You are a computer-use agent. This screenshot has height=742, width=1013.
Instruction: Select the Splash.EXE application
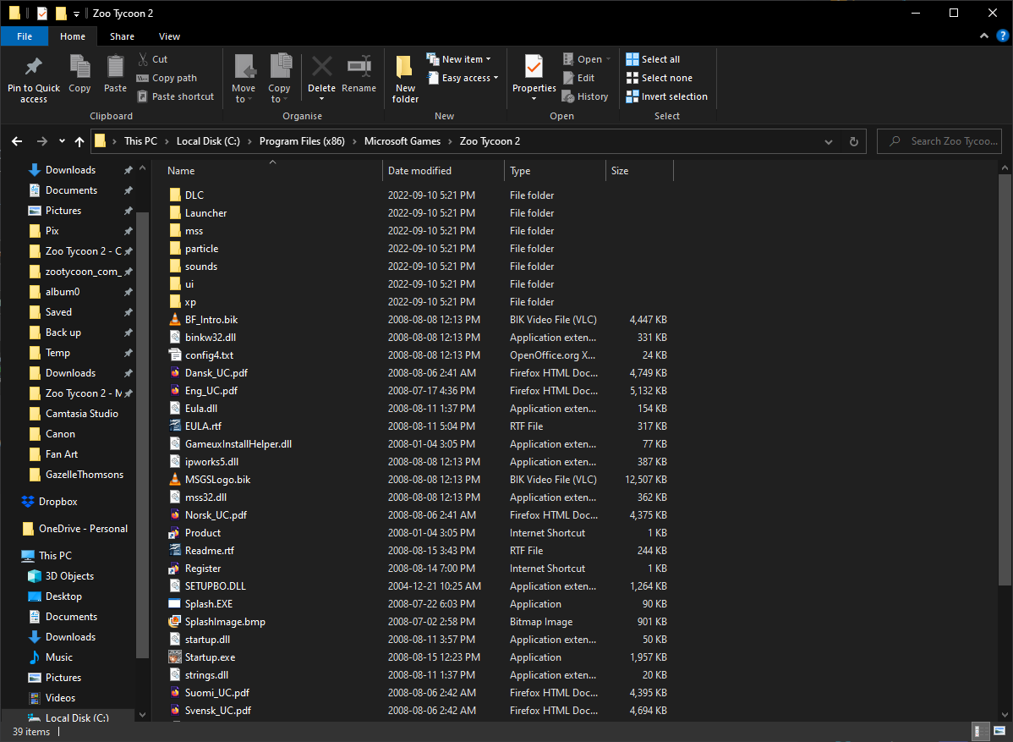(209, 604)
